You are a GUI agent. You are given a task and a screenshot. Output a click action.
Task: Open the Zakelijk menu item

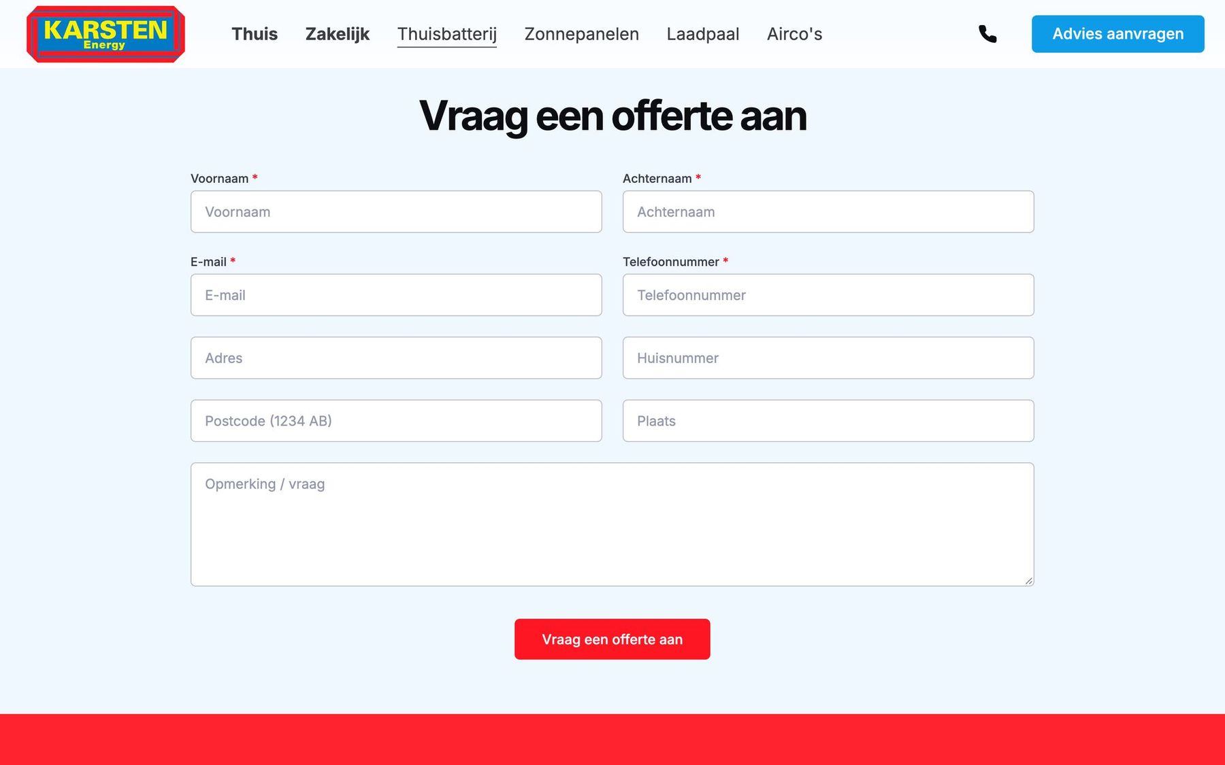click(338, 34)
